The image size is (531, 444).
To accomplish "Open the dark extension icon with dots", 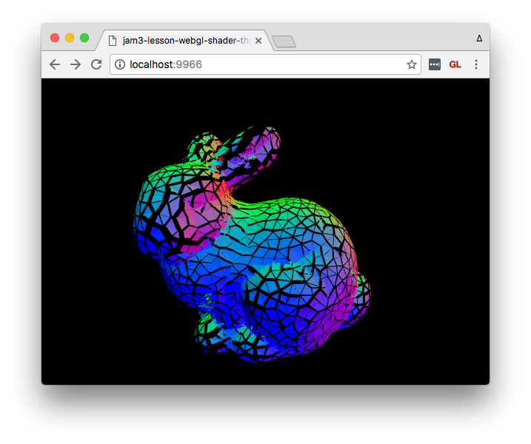I will click(x=435, y=64).
